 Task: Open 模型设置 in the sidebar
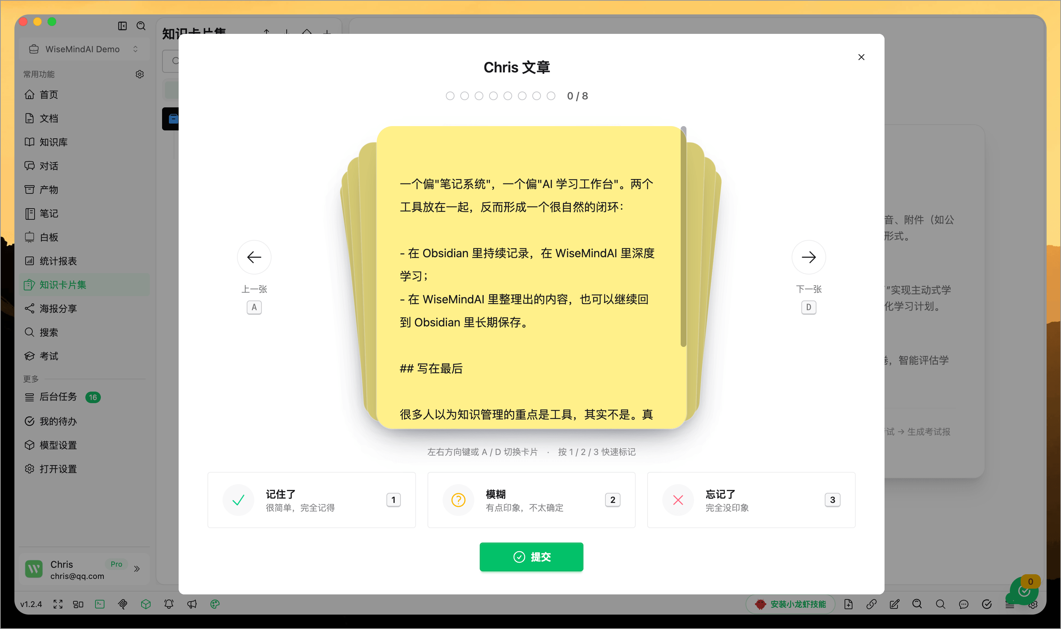(x=84, y=445)
